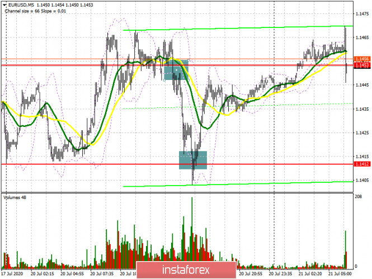372x279 pixels.
Task: Click the '21 Jul 02:20' time label
Action: coord(310,274)
